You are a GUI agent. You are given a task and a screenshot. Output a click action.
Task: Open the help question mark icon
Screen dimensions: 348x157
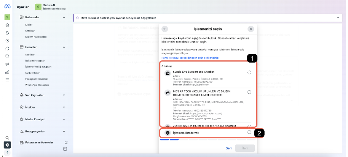pos(7,153)
